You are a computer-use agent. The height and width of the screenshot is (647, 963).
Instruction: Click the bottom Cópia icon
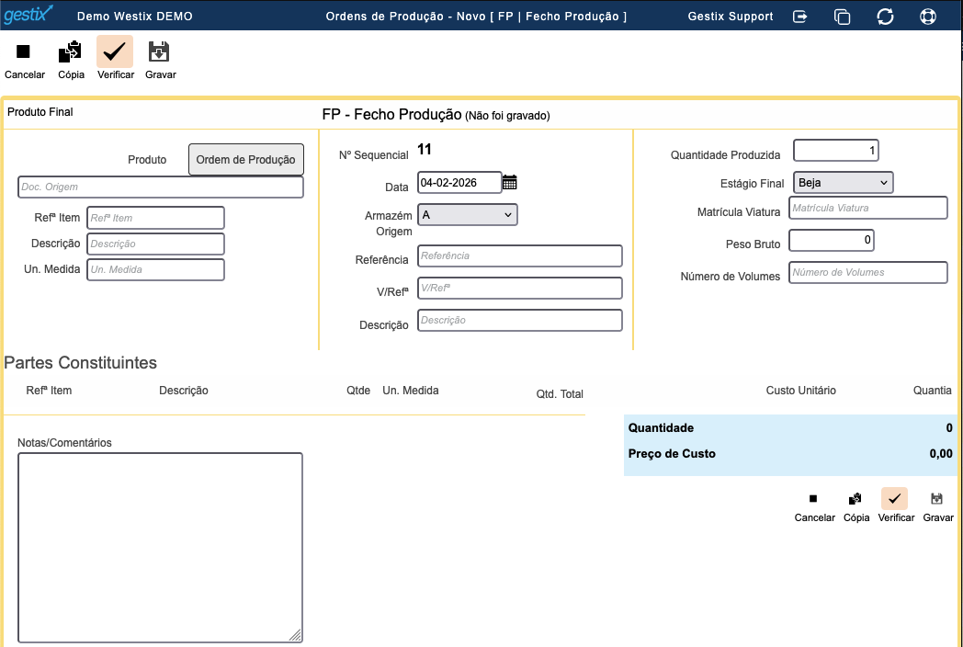[855, 499]
